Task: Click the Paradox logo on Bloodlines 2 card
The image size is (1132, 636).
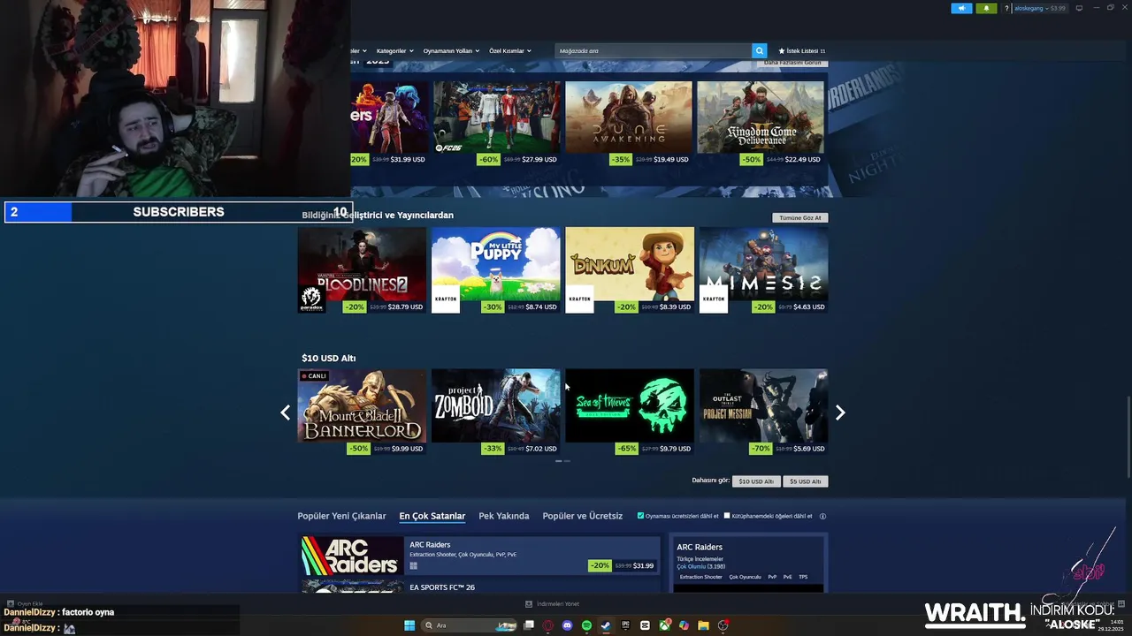Action: [x=311, y=299]
